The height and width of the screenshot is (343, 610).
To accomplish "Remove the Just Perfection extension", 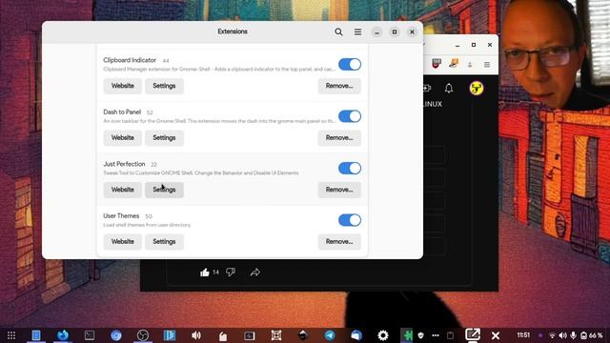I will click(339, 190).
